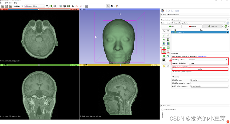Click the window/level adjust tool icon

pos(112,6)
